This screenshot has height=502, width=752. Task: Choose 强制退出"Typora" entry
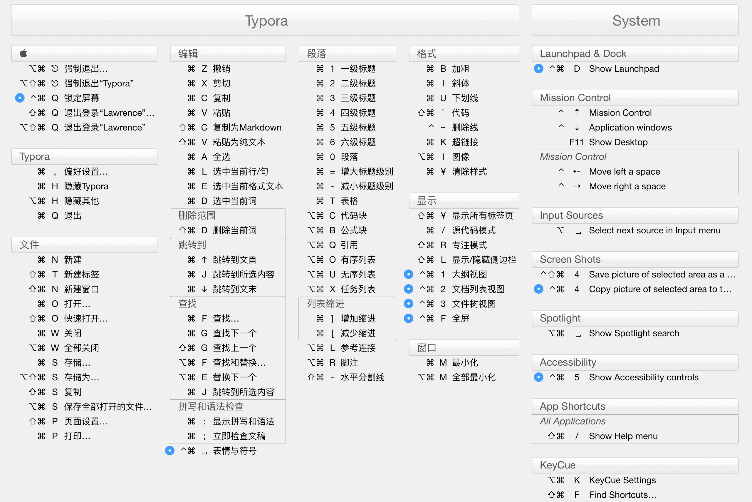point(77,83)
